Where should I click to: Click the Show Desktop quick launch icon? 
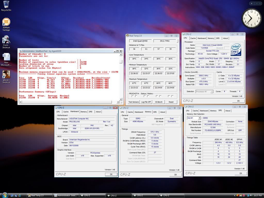click(12, 195)
